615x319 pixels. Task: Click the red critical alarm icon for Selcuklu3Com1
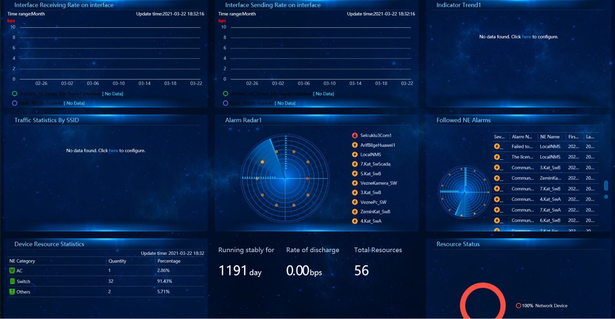[355, 135]
